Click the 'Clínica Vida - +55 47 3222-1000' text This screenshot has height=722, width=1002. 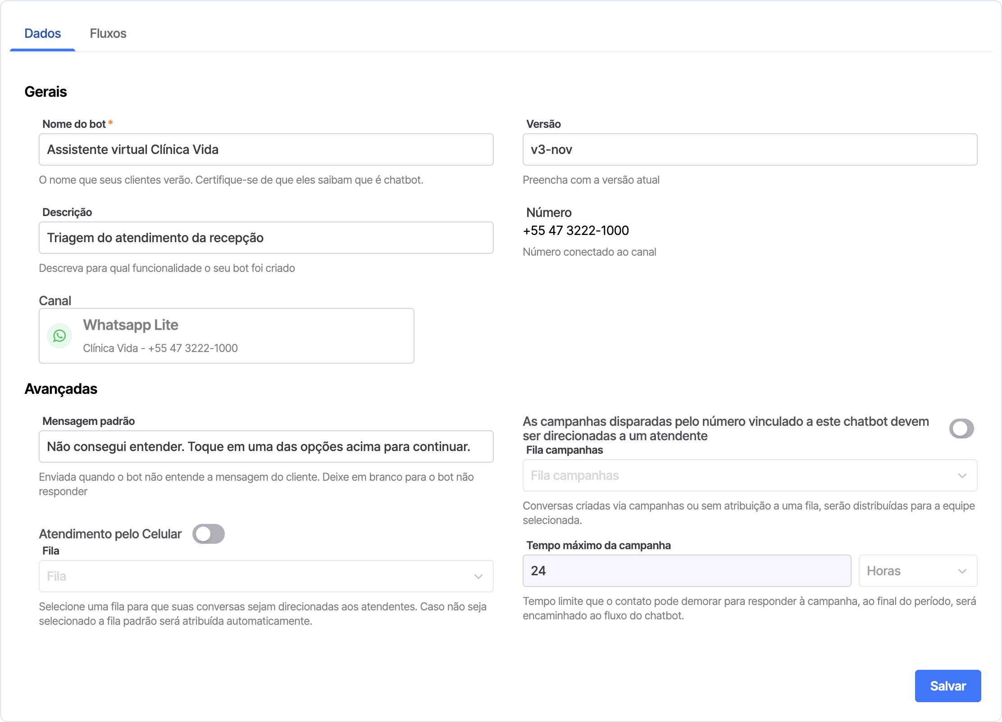click(x=160, y=348)
